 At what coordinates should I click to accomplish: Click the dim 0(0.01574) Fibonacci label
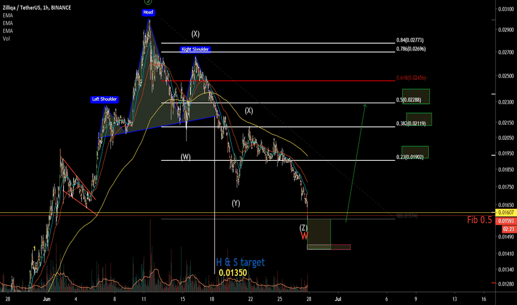click(407, 216)
